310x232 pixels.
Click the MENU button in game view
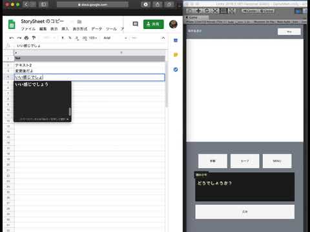click(x=277, y=161)
